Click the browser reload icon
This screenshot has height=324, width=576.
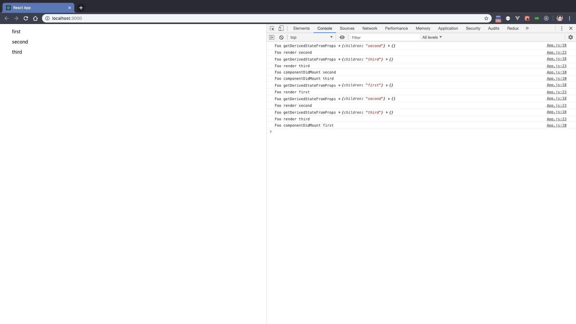point(26,18)
